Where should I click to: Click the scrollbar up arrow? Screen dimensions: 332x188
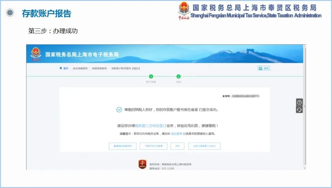click(305, 46)
